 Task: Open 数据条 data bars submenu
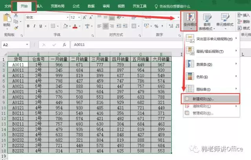pos(211,64)
